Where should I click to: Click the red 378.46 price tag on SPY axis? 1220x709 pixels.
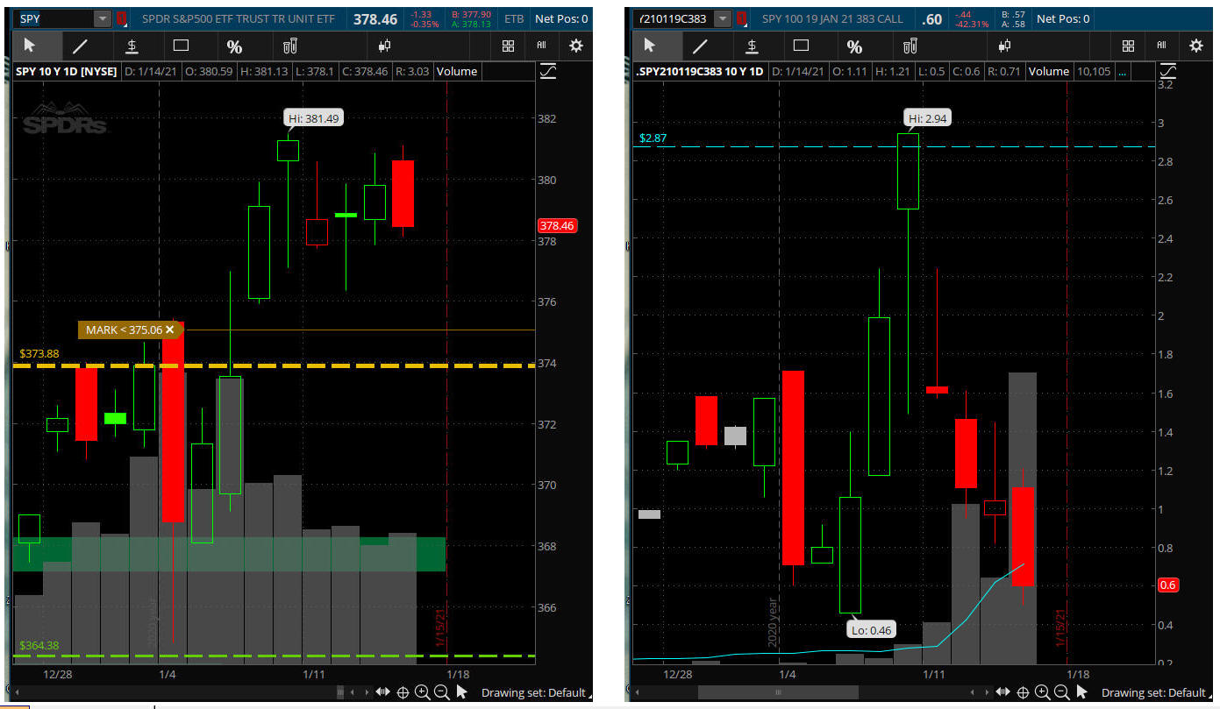tap(556, 226)
